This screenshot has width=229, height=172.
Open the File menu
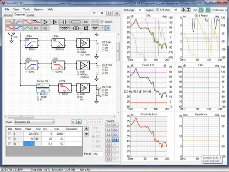[x=7, y=9]
